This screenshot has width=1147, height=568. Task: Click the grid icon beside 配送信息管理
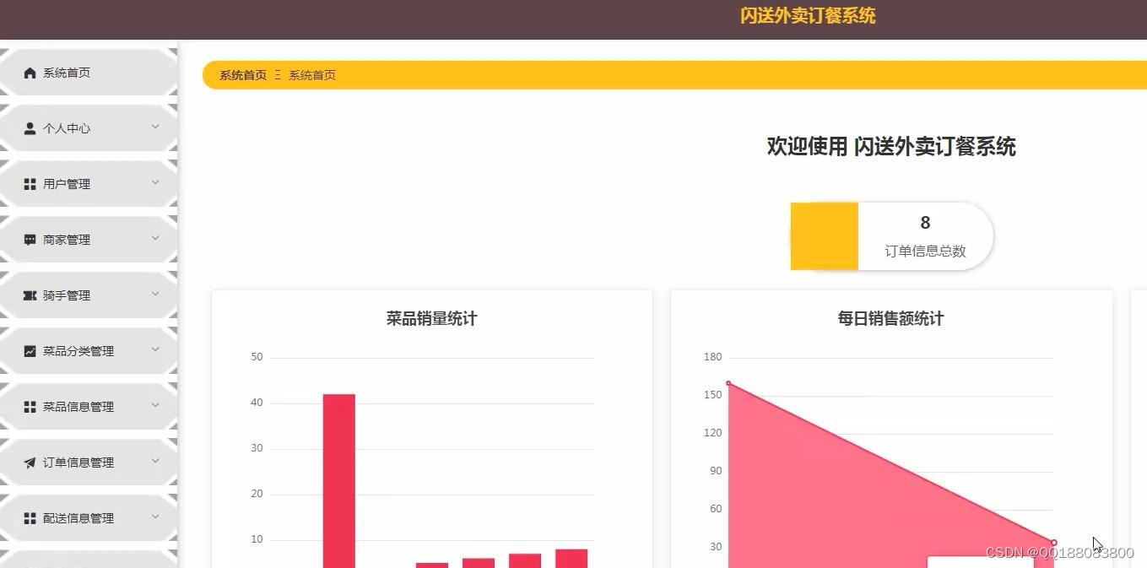click(30, 518)
